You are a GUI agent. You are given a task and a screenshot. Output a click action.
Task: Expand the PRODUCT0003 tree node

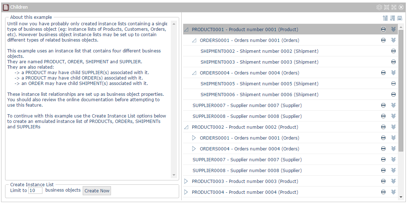pos(186,181)
